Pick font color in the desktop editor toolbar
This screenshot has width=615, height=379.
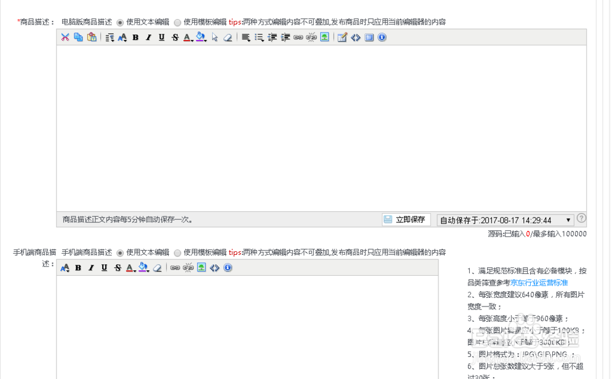point(188,37)
